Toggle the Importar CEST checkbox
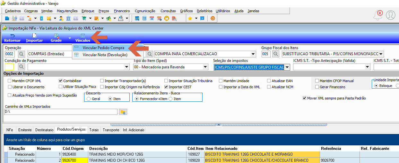Viewport: 399px width, 163px height. point(166,87)
